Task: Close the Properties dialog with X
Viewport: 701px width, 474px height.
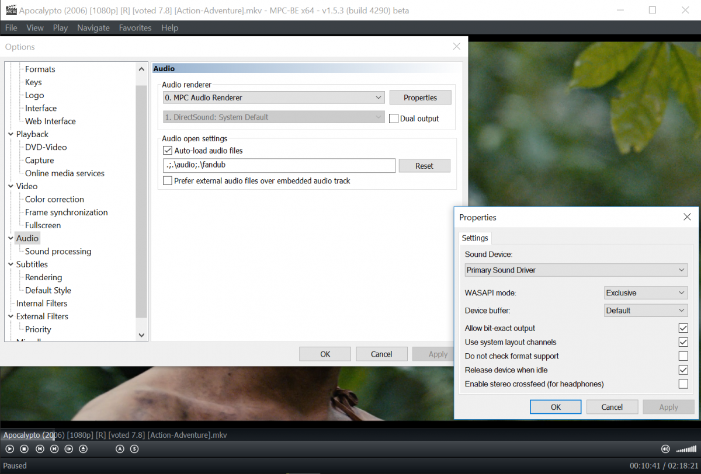Action: [x=687, y=217]
